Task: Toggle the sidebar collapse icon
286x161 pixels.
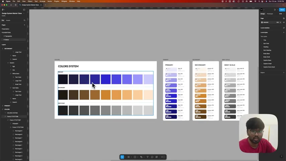Action: tap(24, 10)
